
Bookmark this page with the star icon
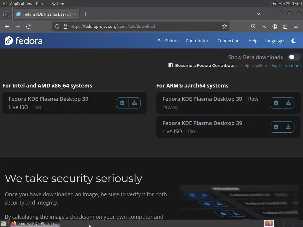[224, 26]
